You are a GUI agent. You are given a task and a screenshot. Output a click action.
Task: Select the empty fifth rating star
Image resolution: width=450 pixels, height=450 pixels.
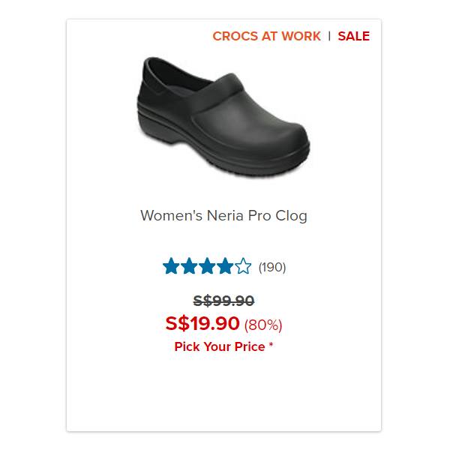(x=243, y=266)
